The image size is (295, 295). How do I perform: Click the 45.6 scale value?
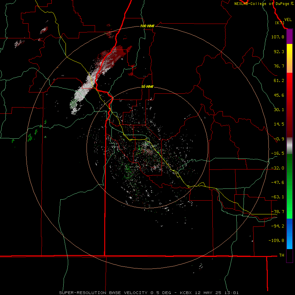(279, 95)
